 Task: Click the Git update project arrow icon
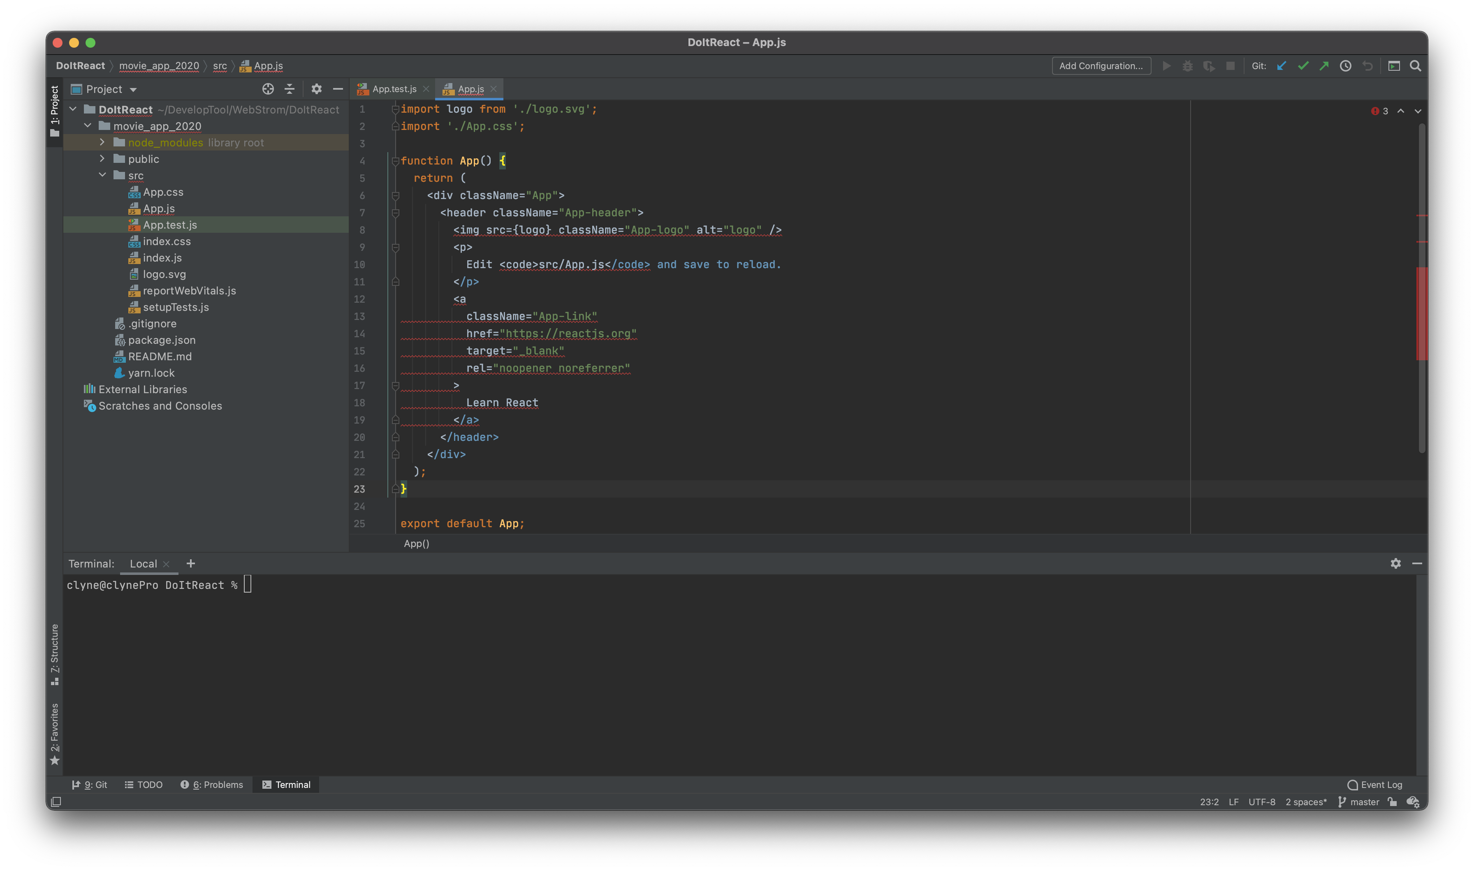(1282, 66)
